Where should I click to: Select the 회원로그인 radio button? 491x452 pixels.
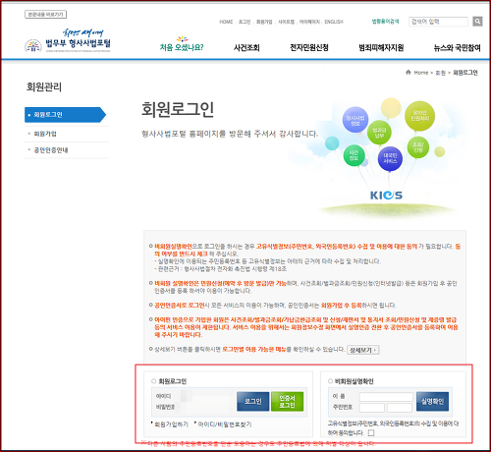coord(153,381)
